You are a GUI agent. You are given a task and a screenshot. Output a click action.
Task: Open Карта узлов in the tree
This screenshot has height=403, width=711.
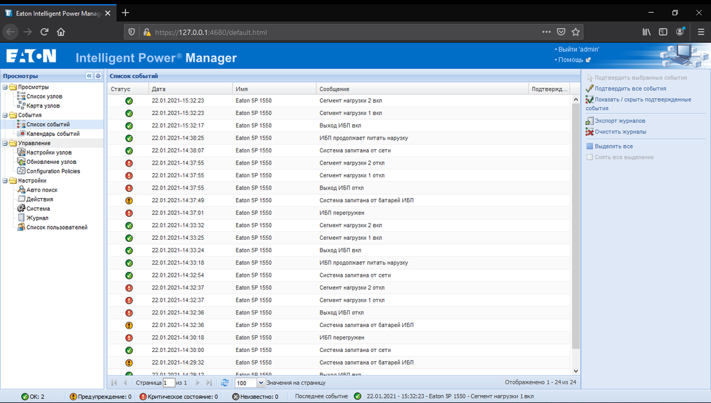coord(42,105)
